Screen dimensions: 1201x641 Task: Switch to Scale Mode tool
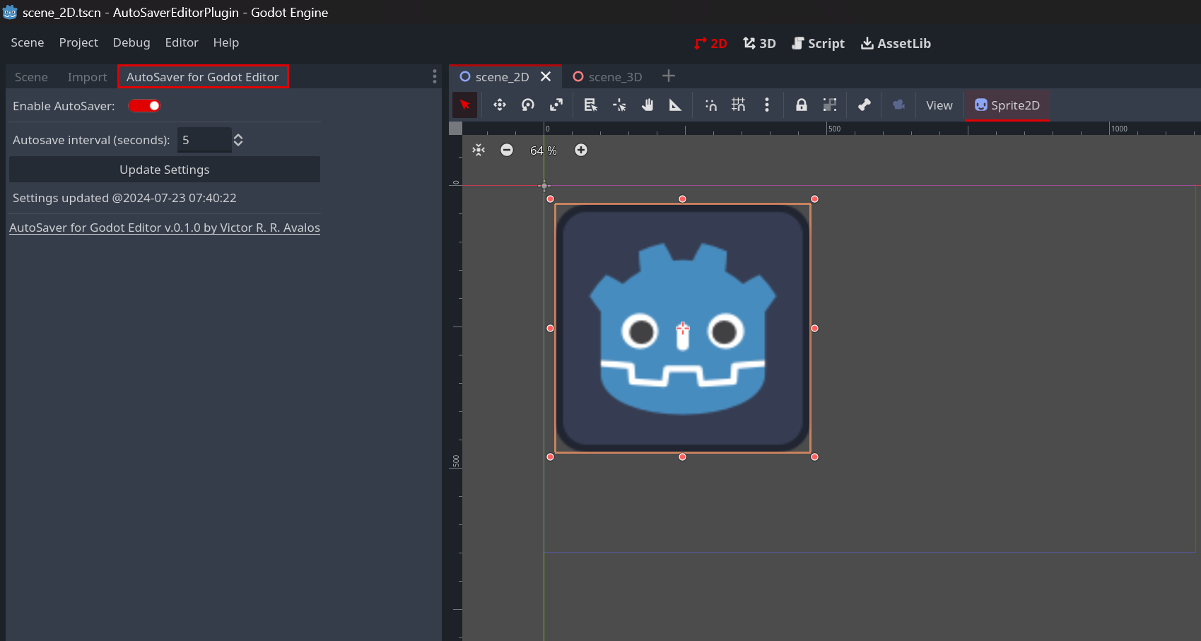(x=556, y=105)
